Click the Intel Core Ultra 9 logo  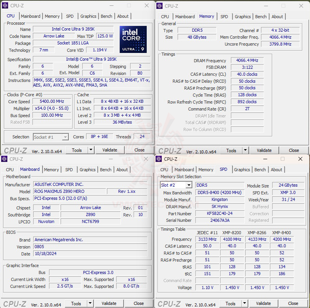click(x=133, y=39)
